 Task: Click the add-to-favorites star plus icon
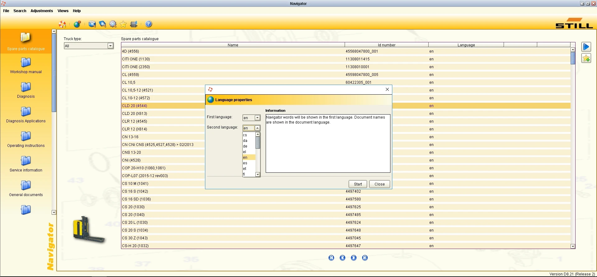(586, 58)
